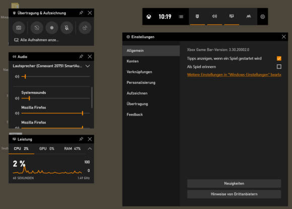Click the Neuigkeiten button
Viewport: 292px width, 209px height.
pyautogui.click(x=234, y=183)
